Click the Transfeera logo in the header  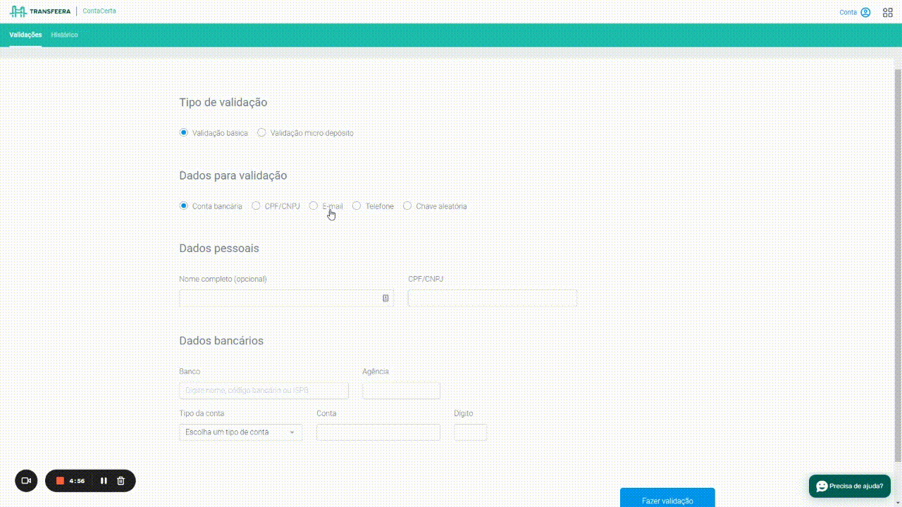coord(39,11)
